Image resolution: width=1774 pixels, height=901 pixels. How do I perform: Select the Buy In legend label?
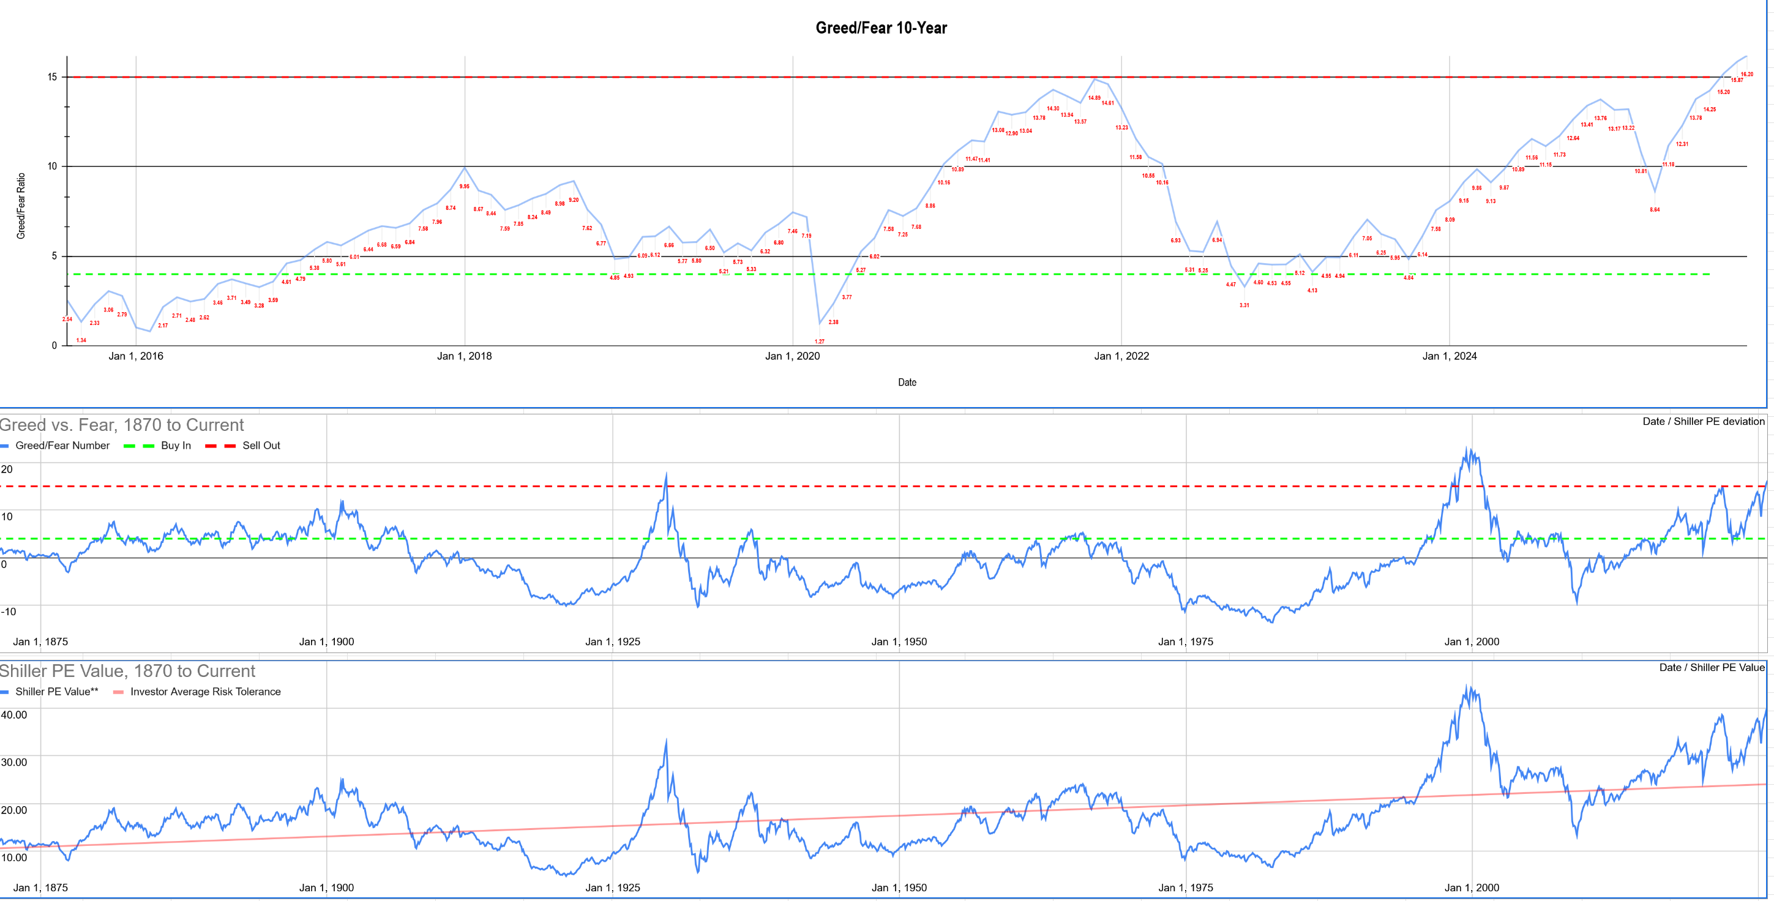click(x=176, y=446)
